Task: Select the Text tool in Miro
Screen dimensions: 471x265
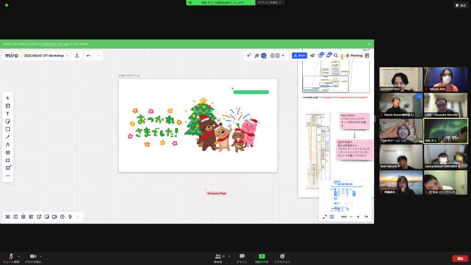Action: click(8, 114)
